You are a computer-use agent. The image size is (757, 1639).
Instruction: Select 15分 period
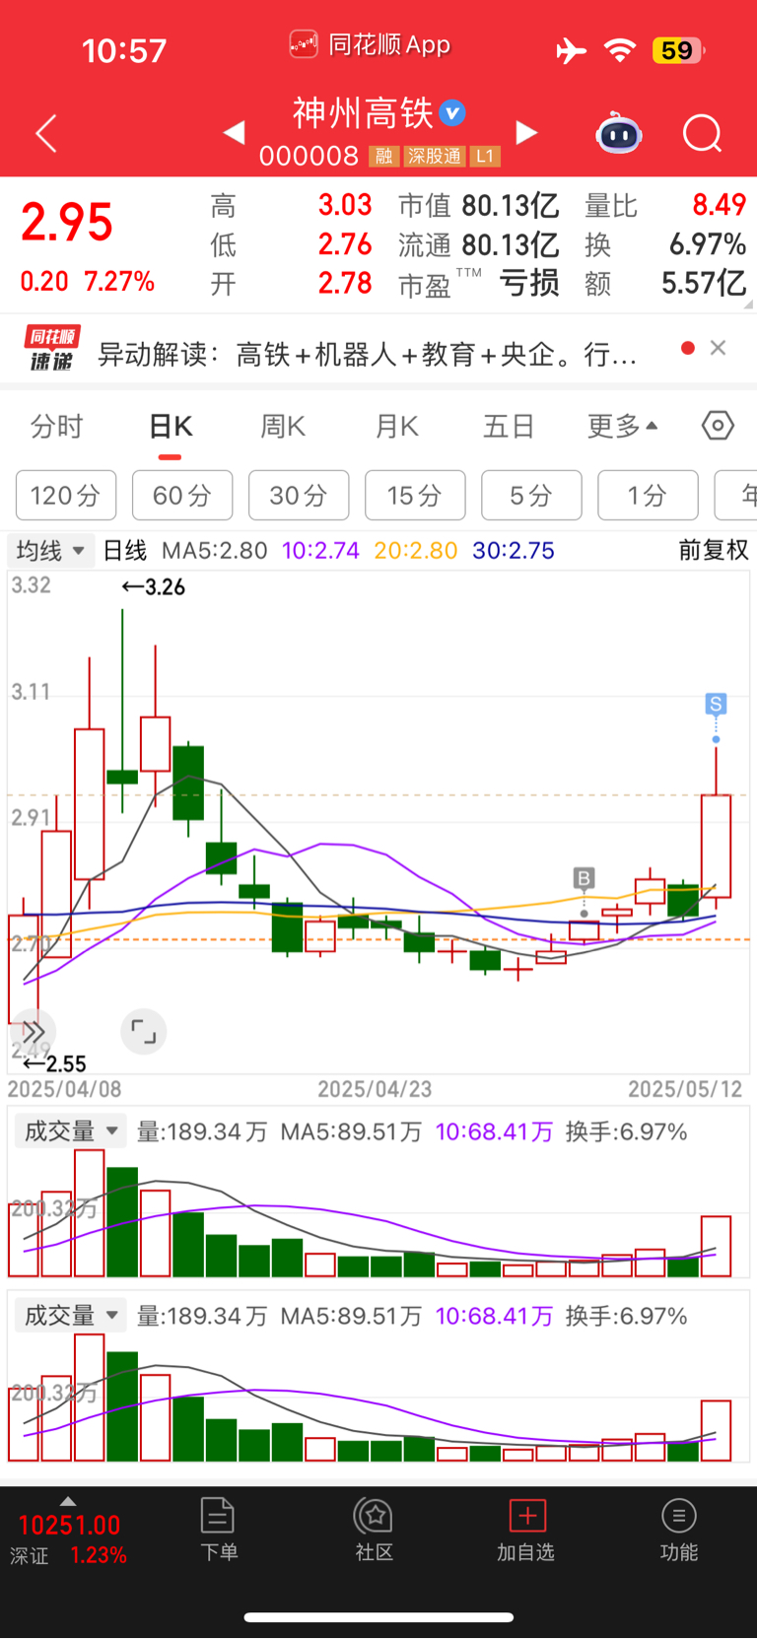pos(415,495)
